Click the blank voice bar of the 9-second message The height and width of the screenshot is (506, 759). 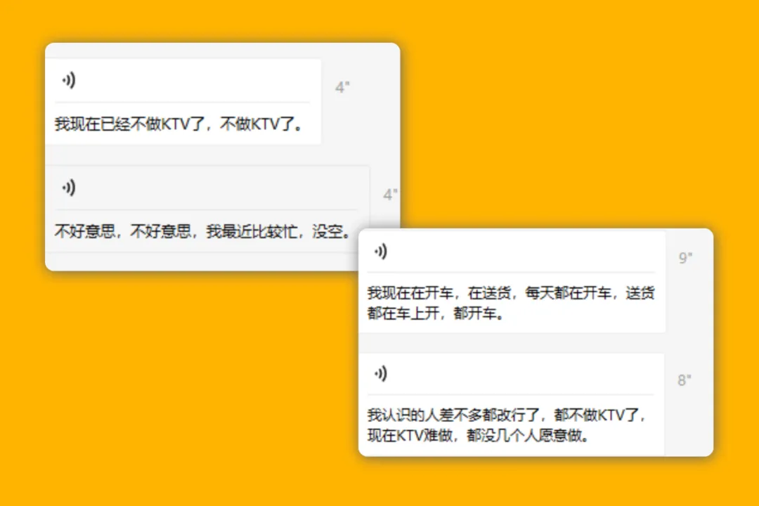point(512,252)
